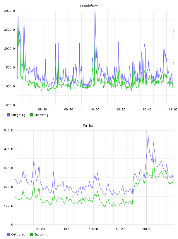Click the Frankfurt chart title
The height and width of the screenshot is (239, 178).
pyautogui.click(x=89, y=6)
